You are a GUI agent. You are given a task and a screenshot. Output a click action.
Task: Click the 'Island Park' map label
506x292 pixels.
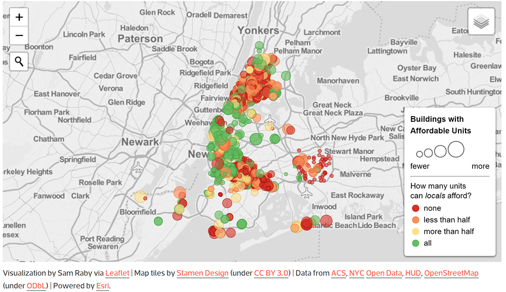(363, 217)
